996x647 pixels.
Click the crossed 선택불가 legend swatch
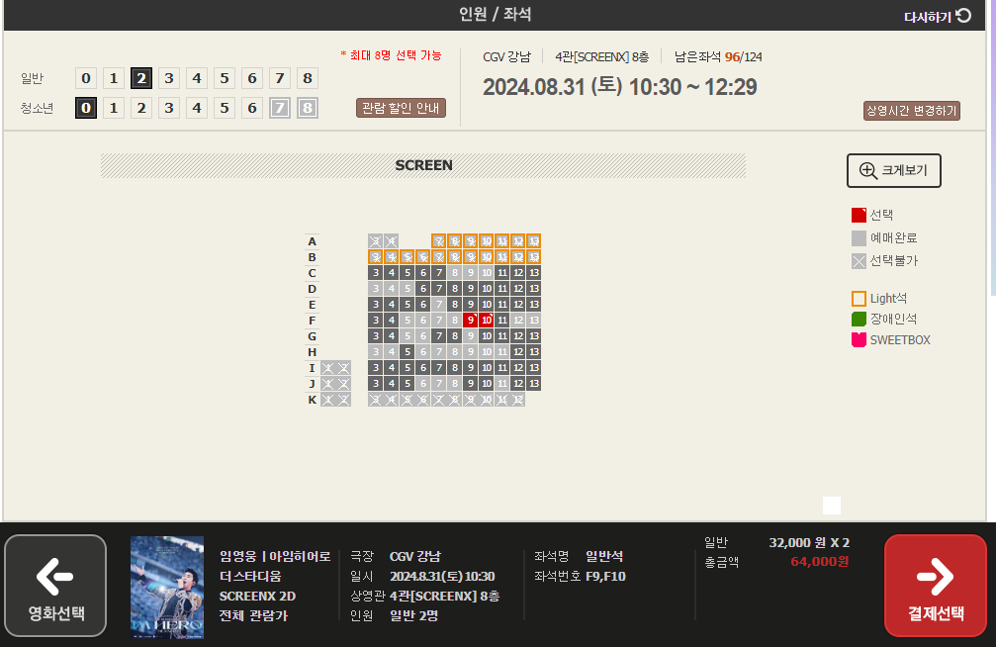coord(859,261)
